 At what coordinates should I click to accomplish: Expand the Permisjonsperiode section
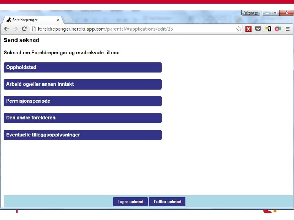82,101
